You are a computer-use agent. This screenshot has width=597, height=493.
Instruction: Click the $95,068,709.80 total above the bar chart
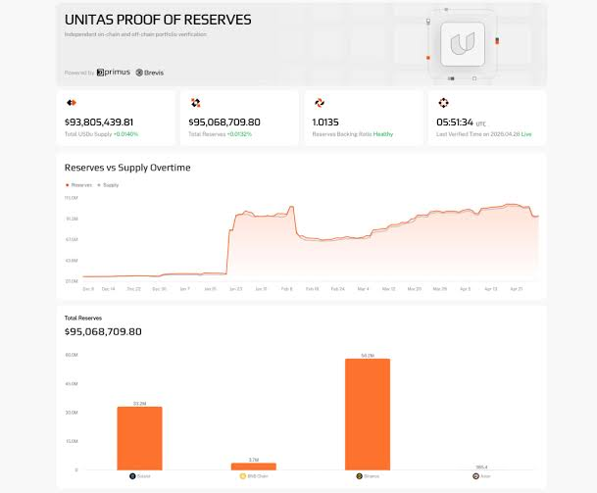click(x=103, y=331)
